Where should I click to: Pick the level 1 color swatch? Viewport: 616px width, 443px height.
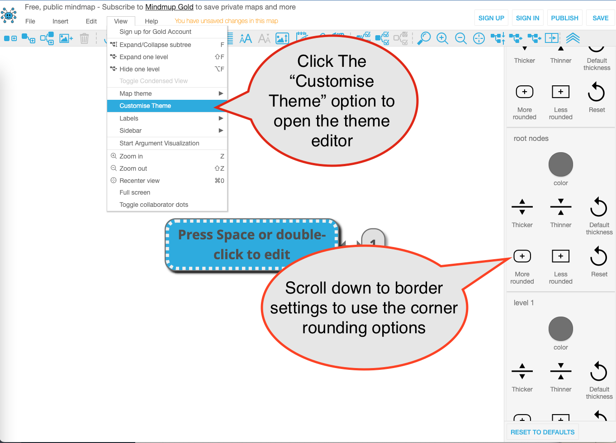tap(561, 329)
